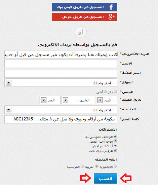Image resolution: width=158 pixels, height=185 pixels.
Task: Uncheck recommended jobs الوظائف الموصى بها checkbox
Action: (x=115, y=136)
